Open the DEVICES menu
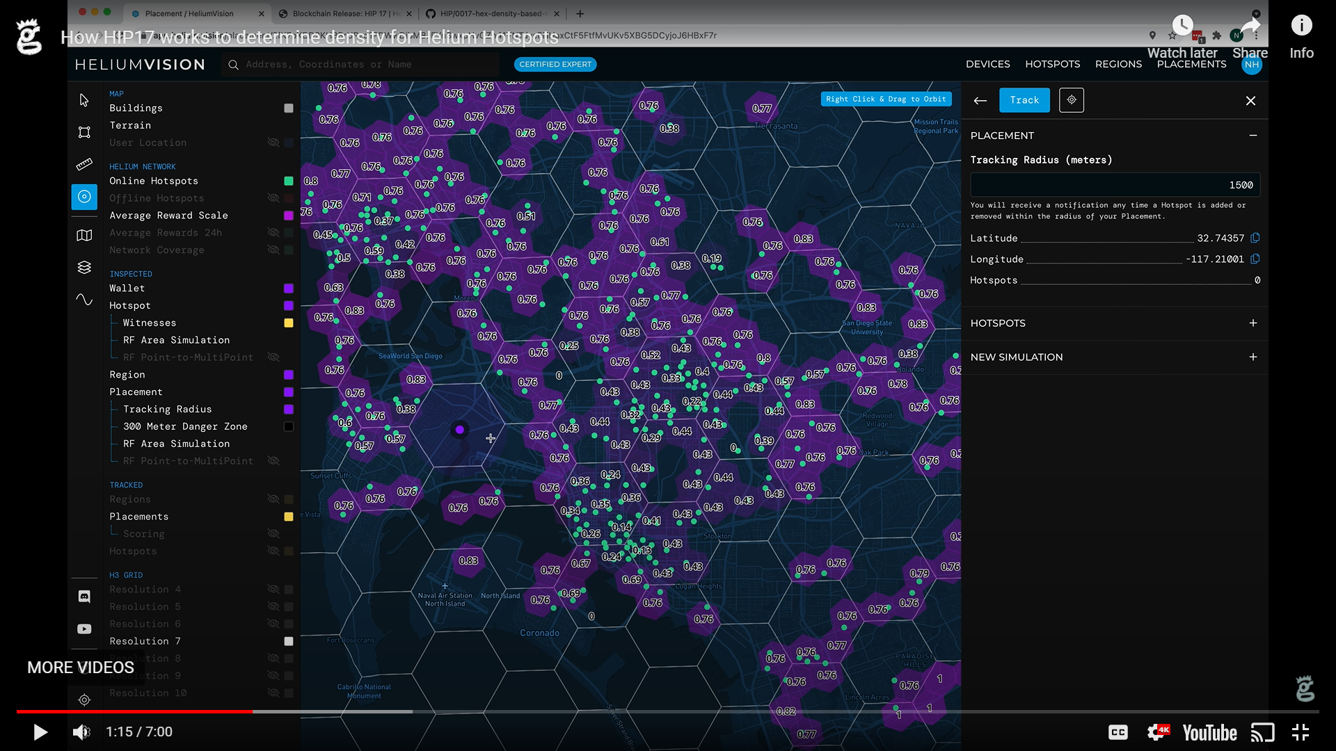This screenshot has width=1336, height=751. (x=988, y=64)
